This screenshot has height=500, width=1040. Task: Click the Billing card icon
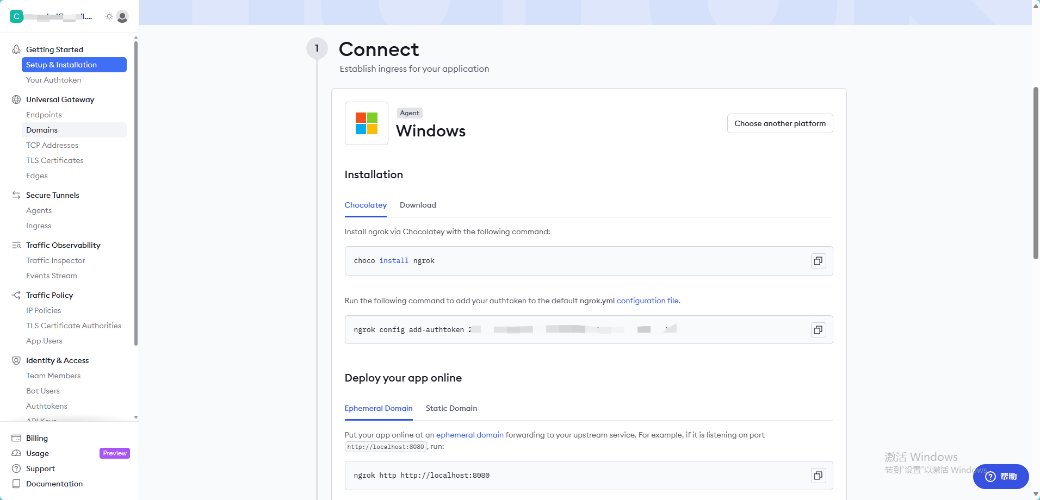coord(16,438)
